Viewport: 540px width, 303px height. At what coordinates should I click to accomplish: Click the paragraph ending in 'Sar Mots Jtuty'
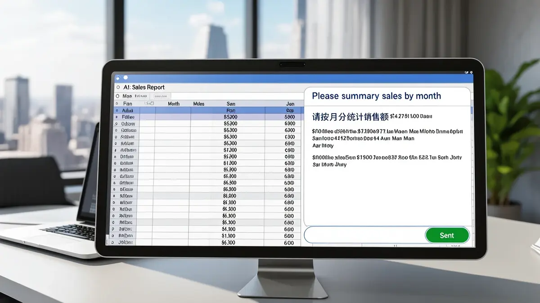(x=387, y=161)
